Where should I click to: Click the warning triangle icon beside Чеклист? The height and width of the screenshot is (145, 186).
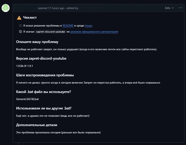19,18
